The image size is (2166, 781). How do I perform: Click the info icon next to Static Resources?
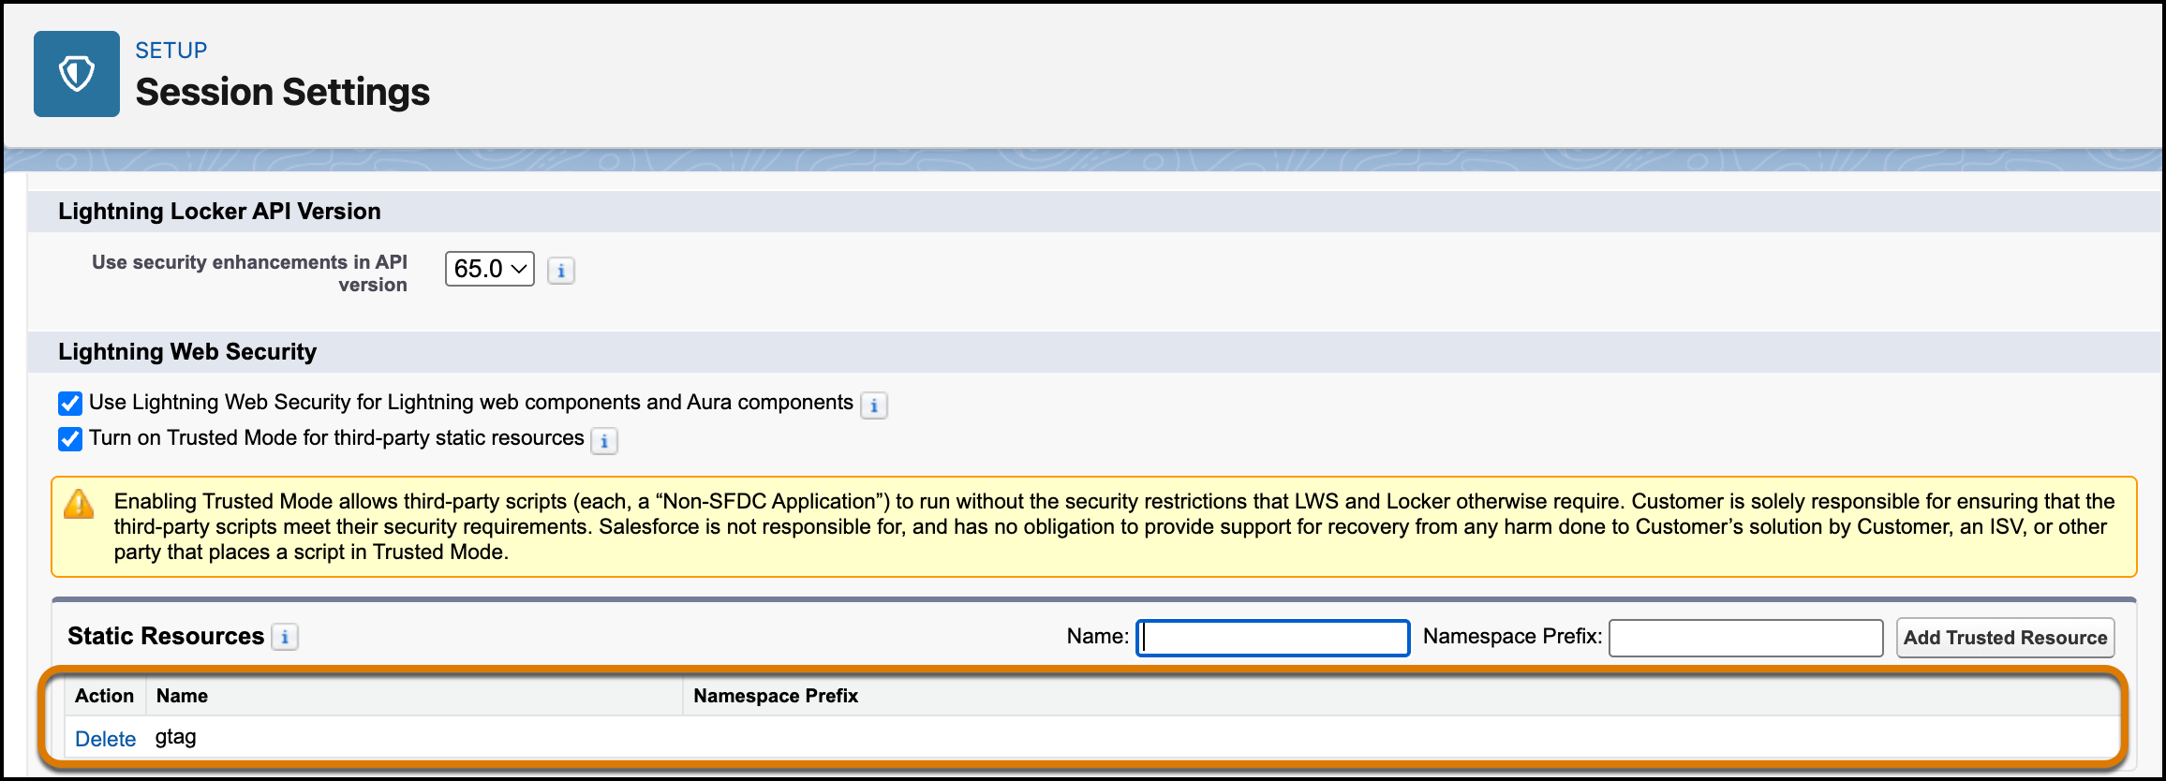pos(287,637)
